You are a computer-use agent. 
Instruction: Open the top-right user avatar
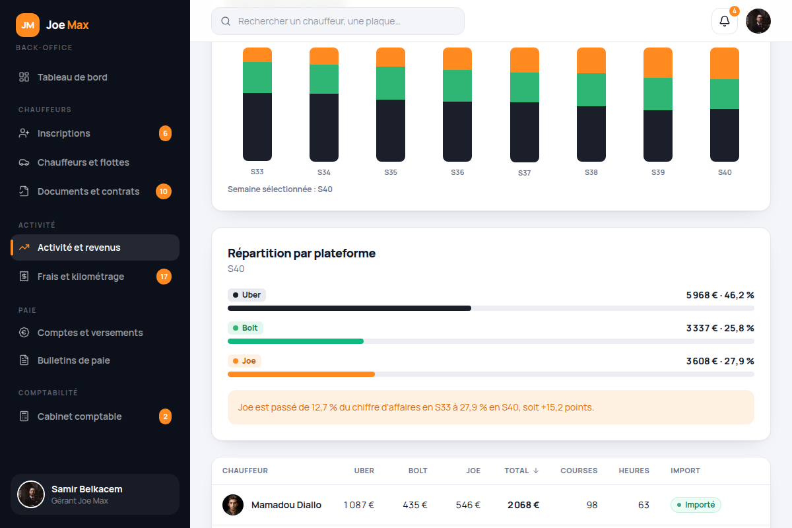point(758,21)
